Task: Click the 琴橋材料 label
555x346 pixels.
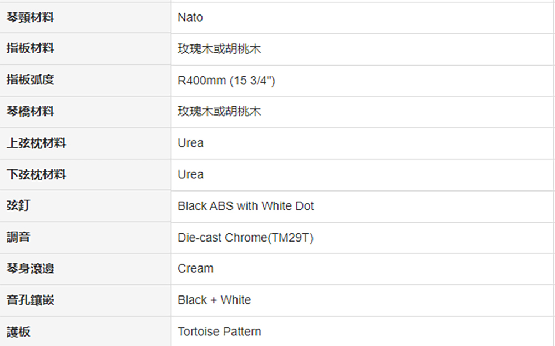Action: coord(30,112)
